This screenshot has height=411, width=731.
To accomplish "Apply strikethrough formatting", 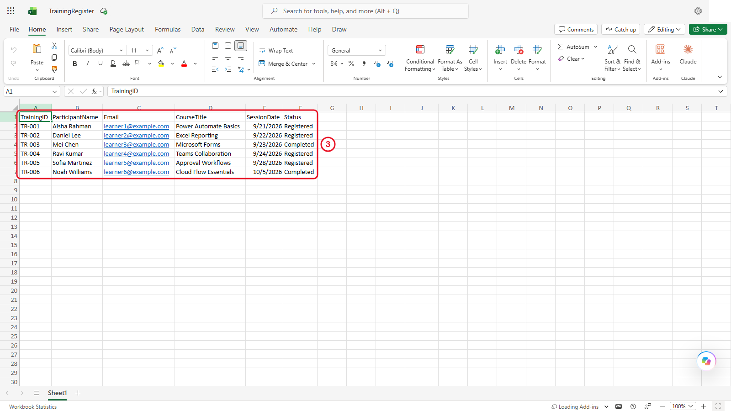I will pyautogui.click(x=126, y=63).
